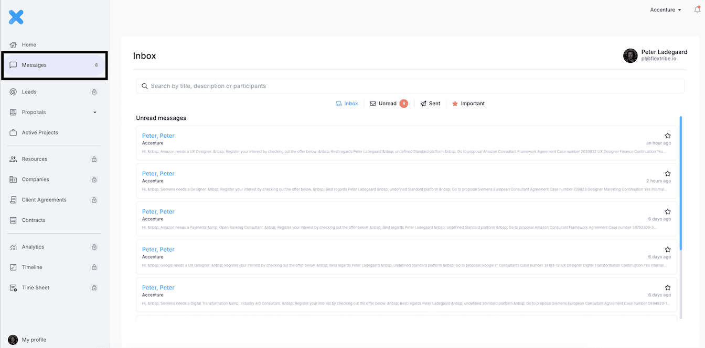Click the Analytics chart icon
705x348 pixels.
point(13,247)
